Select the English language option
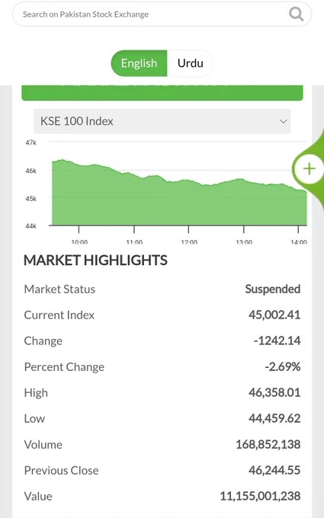Viewport: 324px width, 518px height. coord(139,63)
